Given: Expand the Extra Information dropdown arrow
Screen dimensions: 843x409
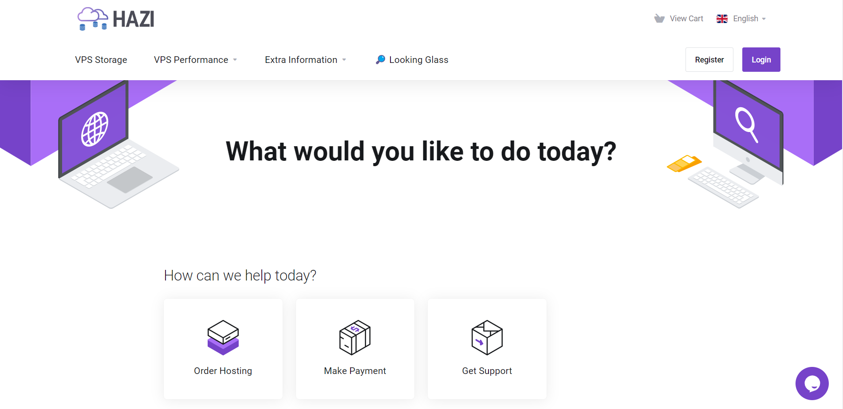Looking at the screenshot, I should click(344, 60).
